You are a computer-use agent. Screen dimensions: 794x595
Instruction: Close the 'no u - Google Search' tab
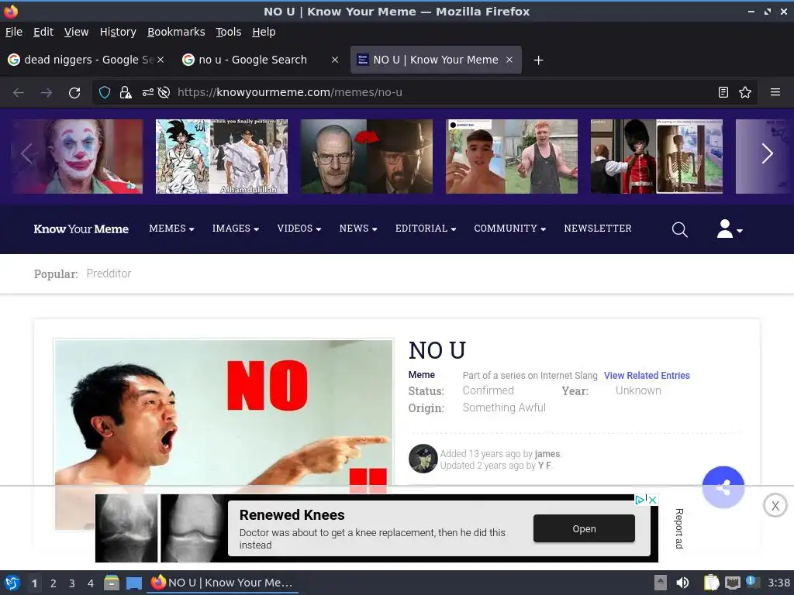tap(335, 60)
